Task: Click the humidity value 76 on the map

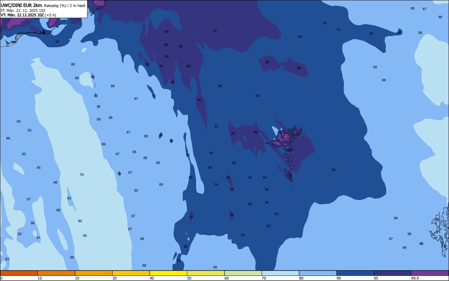Action: tap(82, 175)
